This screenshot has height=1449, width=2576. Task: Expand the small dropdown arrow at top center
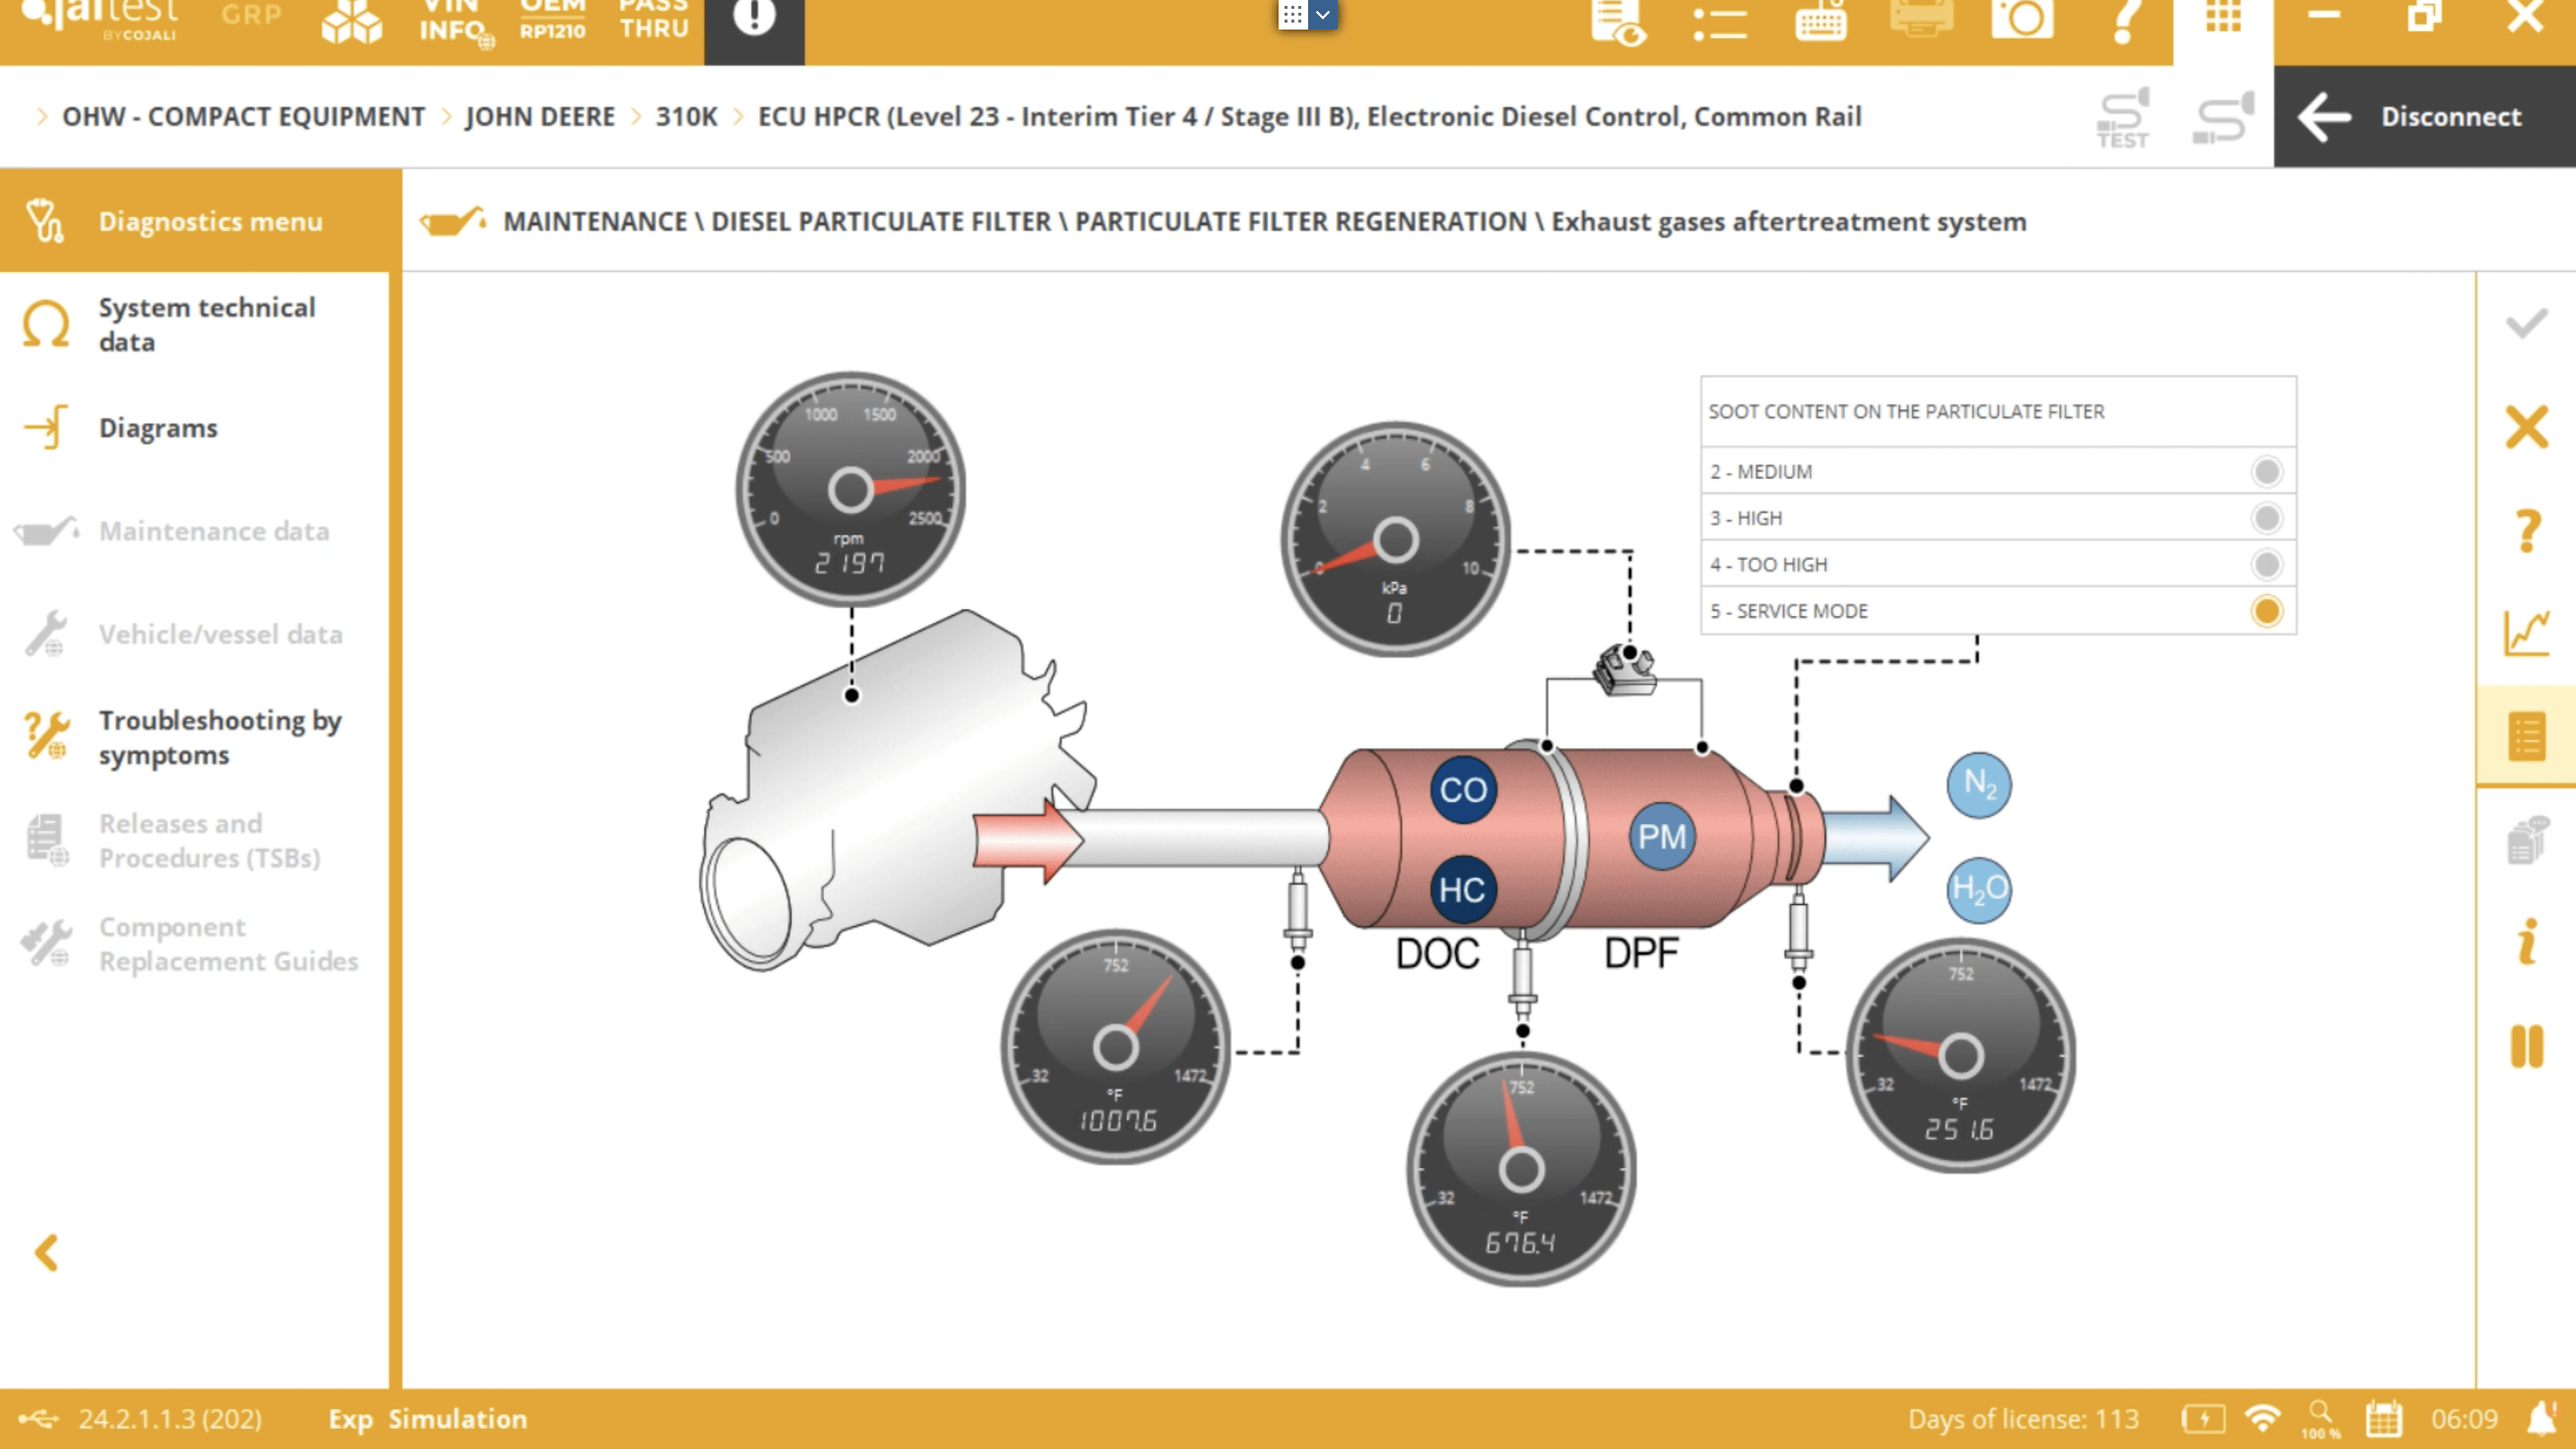(x=1322, y=14)
